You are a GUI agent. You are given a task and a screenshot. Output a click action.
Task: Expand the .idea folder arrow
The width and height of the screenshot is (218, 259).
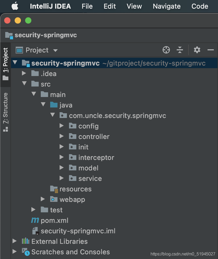click(24, 74)
